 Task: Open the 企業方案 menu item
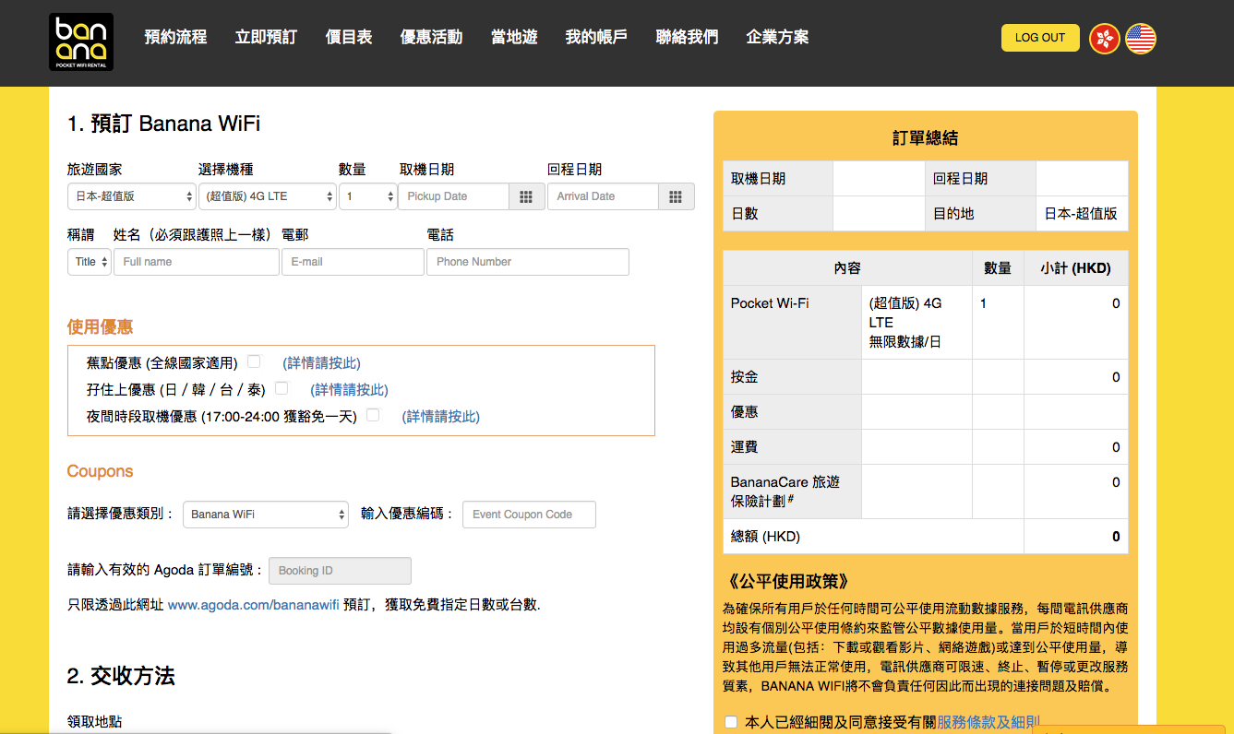click(x=777, y=37)
